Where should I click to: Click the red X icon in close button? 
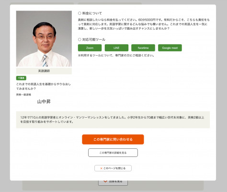[101, 168]
